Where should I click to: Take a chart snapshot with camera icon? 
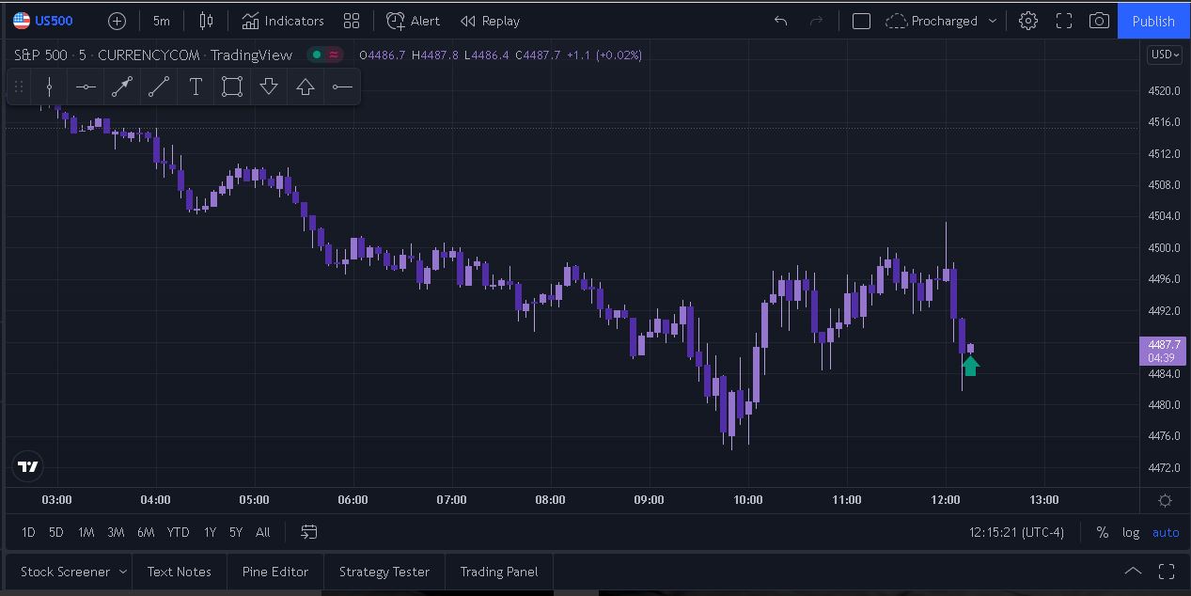click(x=1098, y=21)
